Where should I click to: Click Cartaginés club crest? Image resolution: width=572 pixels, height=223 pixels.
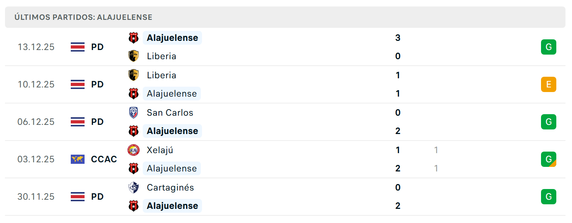click(x=133, y=187)
